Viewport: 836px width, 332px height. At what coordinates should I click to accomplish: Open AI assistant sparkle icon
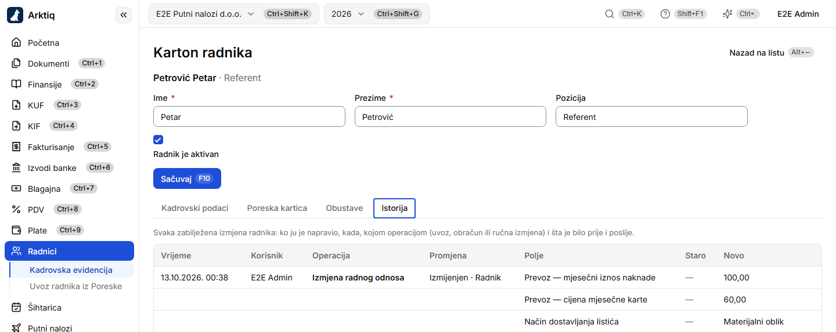pyautogui.click(x=727, y=14)
